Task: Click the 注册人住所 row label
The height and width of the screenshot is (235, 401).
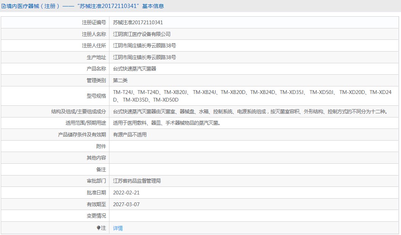Action: (x=94, y=45)
